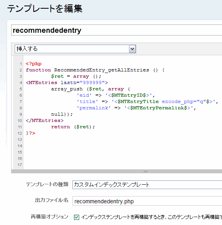Click line number 13 in the gutter
The width and height of the screenshot is (222, 225).
20,140
